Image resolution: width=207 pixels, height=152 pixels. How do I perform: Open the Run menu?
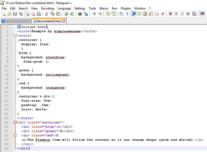114,8
